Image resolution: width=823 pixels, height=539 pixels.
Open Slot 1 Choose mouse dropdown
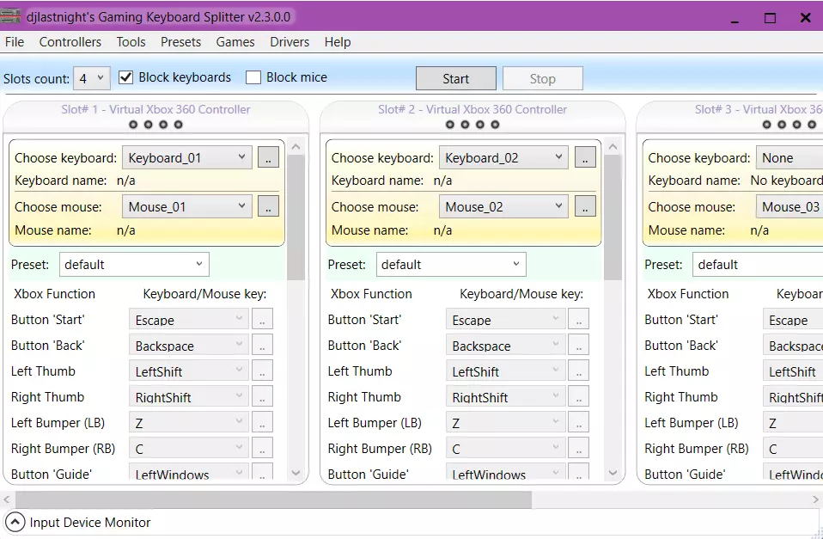(187, 206)
